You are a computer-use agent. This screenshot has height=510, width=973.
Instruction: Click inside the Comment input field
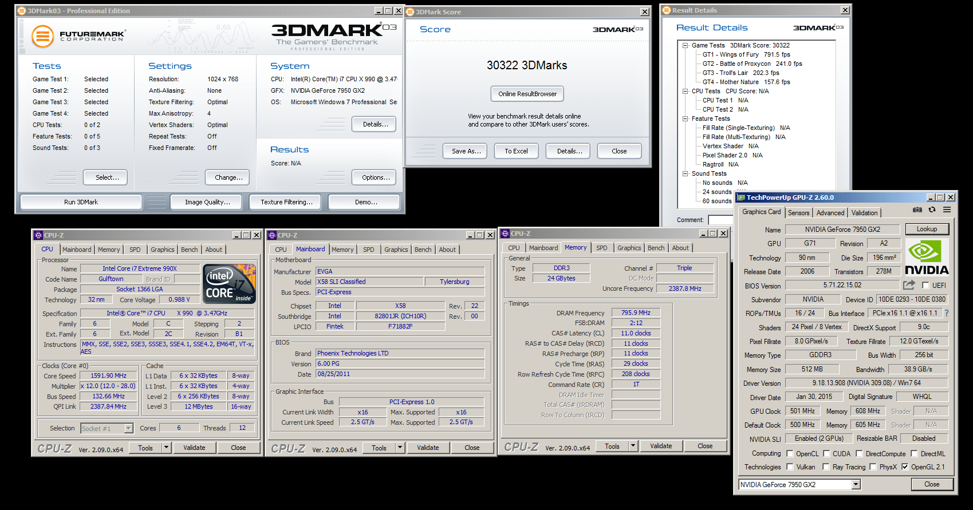(x=720, y=220)
